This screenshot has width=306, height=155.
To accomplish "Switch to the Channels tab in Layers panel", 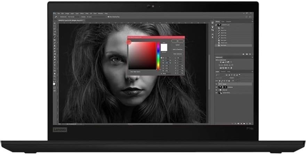I will 223,71.
